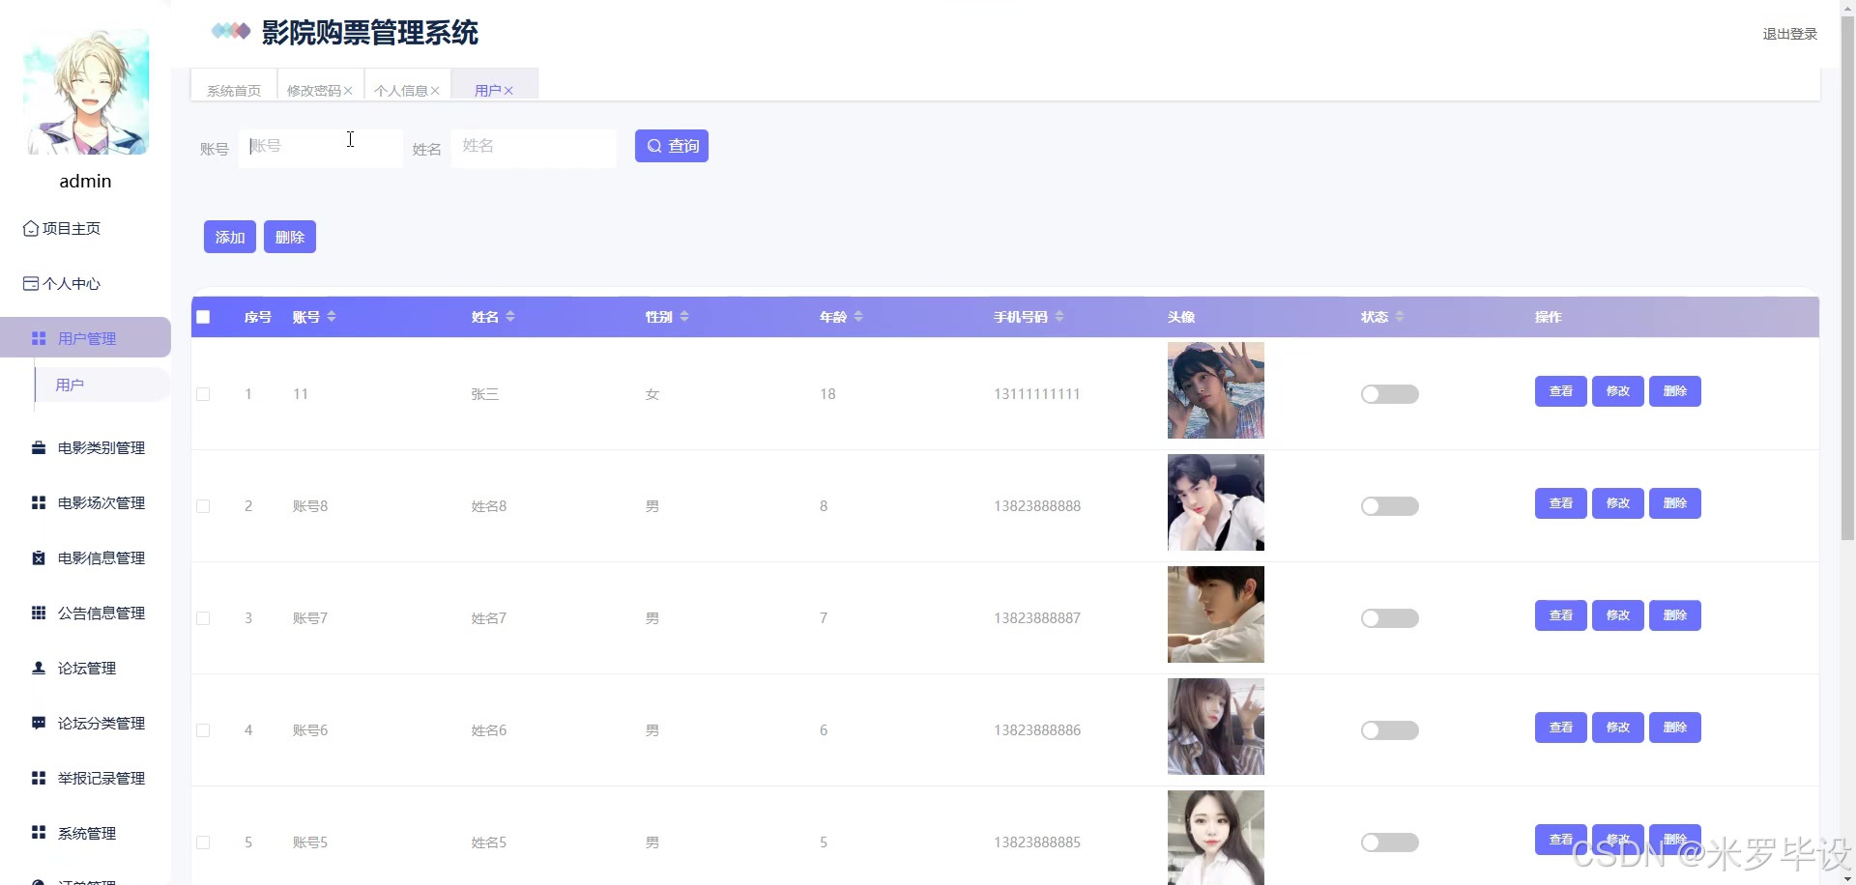Click 退出登录 to log out
This screenshot has width=1856, height=885.
[x=1790, y=34]
